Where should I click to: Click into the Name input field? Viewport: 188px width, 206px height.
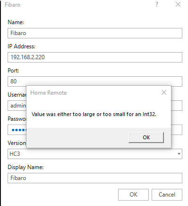point(95,33)
